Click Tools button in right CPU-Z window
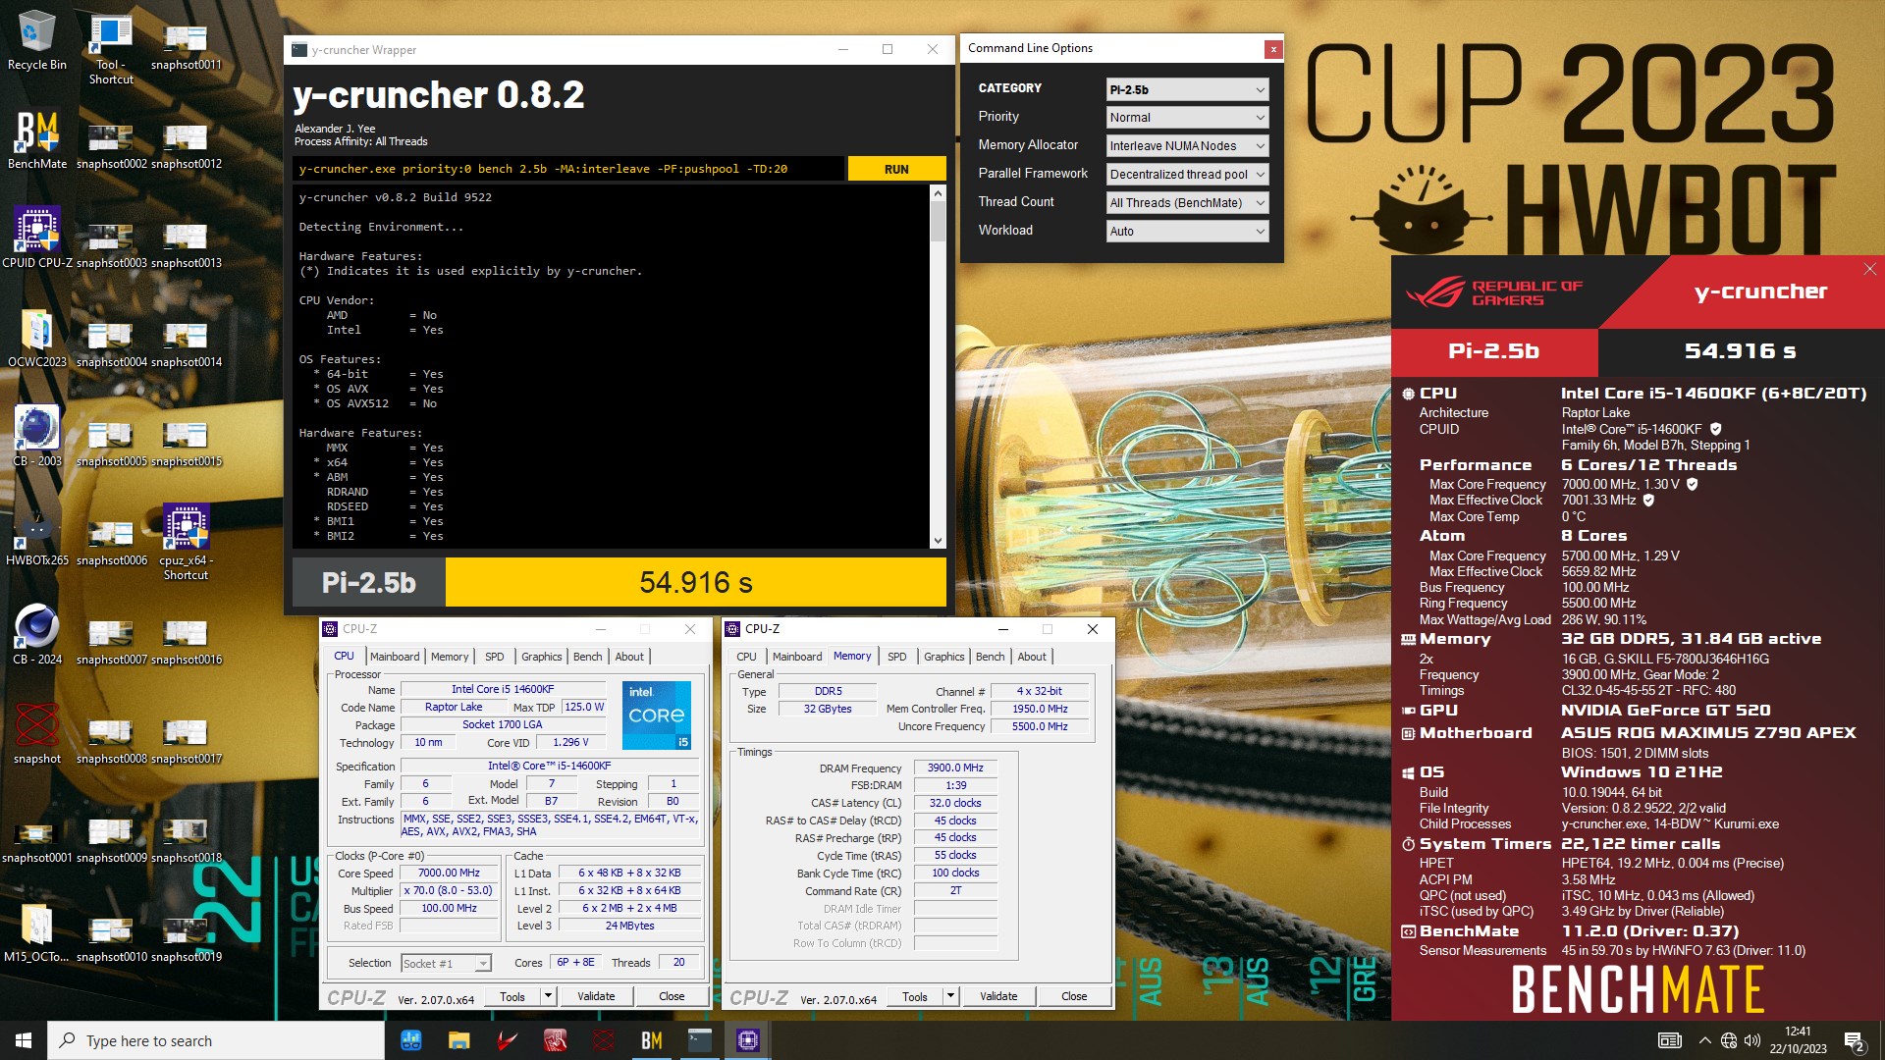The image size is (1885, 1060). click(915, 996)
